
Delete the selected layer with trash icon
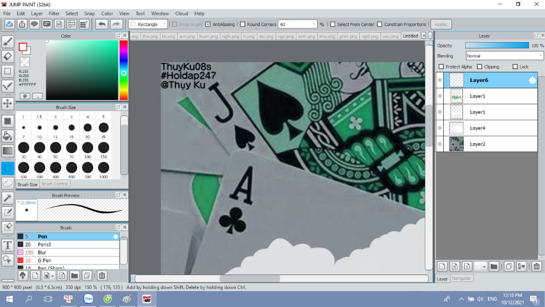click(x=536, y=267)
